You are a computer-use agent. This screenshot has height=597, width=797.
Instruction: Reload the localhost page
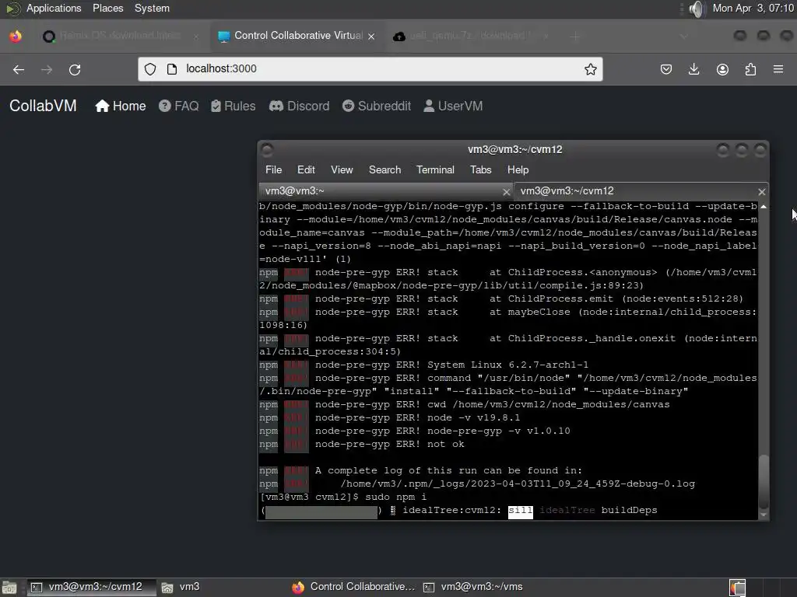point(75,69)
